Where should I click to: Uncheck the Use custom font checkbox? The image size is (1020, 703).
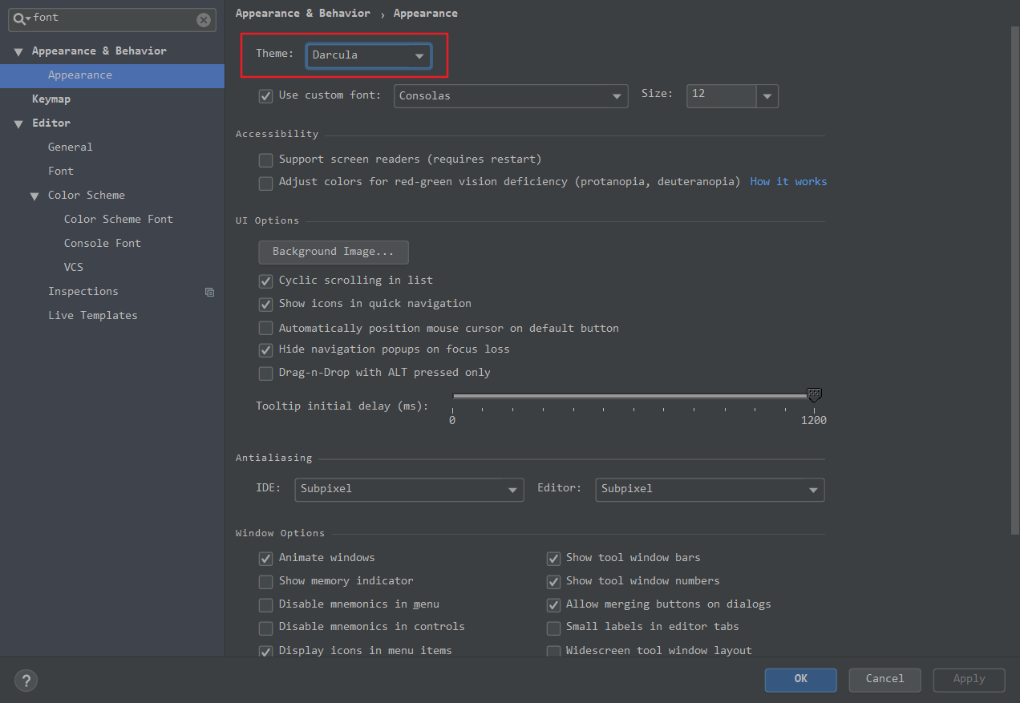265,96
